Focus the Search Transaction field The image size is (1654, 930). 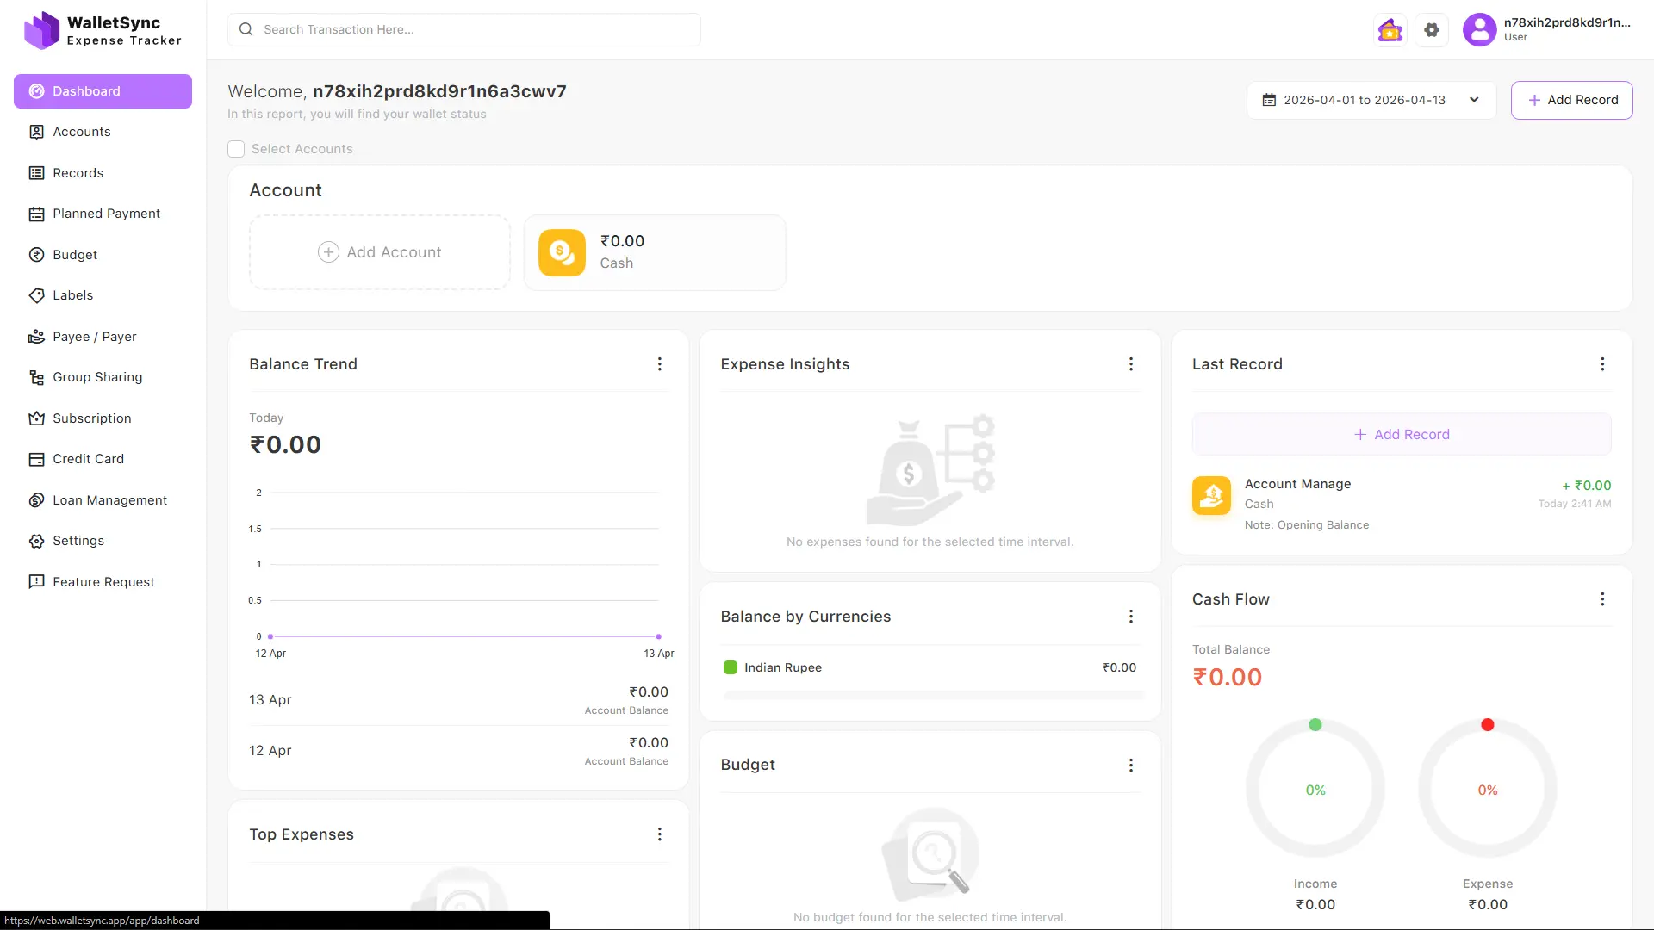pos(464,29)
